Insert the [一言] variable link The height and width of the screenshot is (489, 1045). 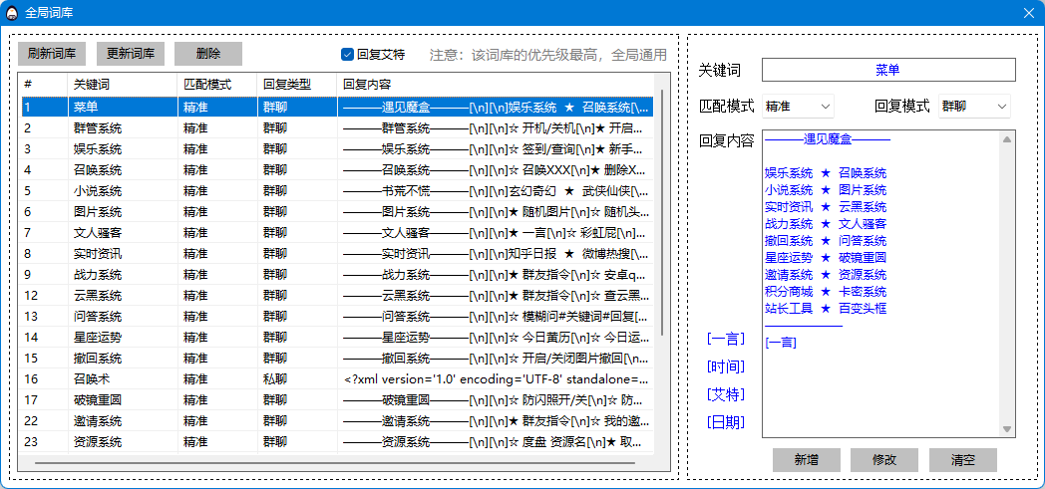pyautogui.click(x=725, y=339)
